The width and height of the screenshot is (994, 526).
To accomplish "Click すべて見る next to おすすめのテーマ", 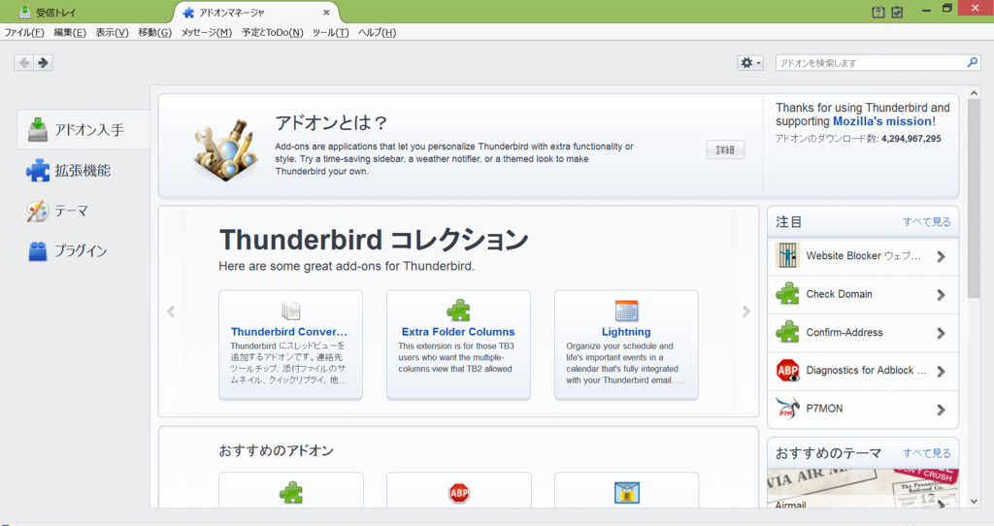I will coord(927,453).
